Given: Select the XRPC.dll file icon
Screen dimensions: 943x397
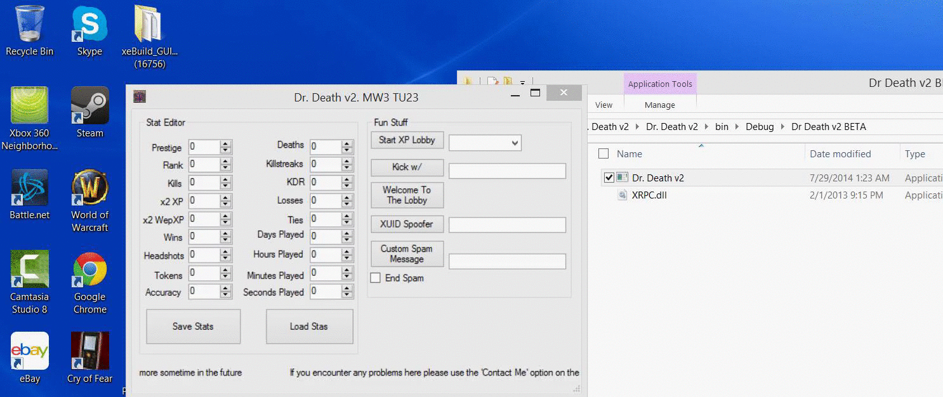Looking at the screenshot, I should tap(623, 195).
